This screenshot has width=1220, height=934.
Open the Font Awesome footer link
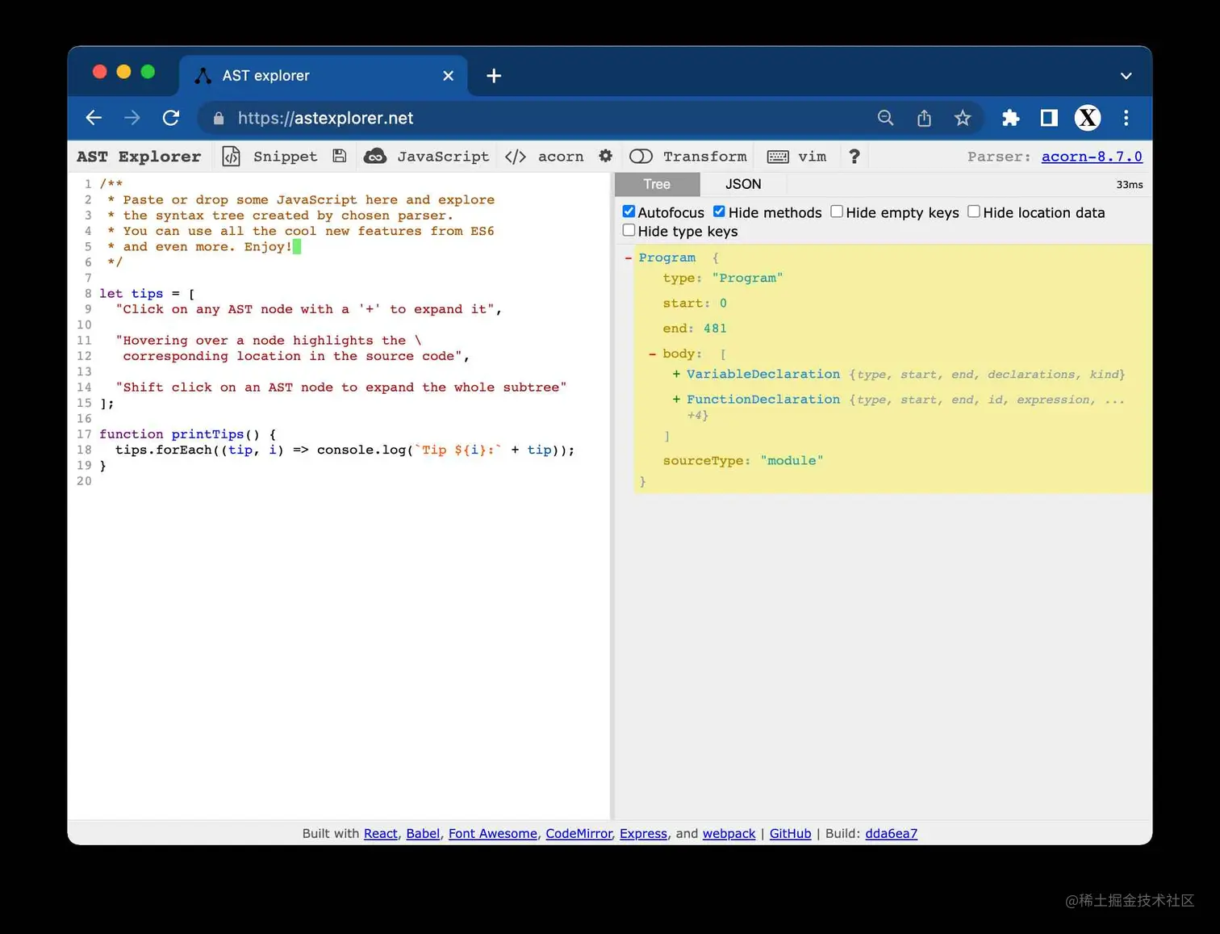(492, 834)
